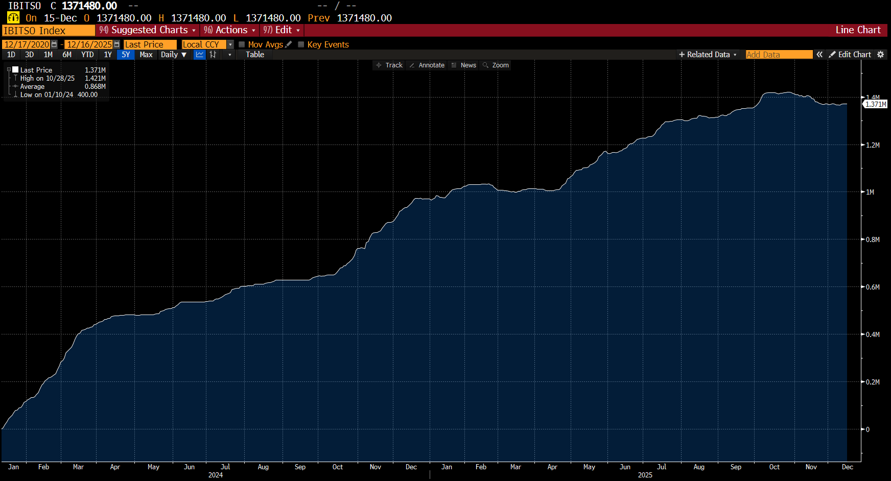Click the 0.6M label on the y-axis
This screenshot has width=891, height=481.
(x=873, y=287)
